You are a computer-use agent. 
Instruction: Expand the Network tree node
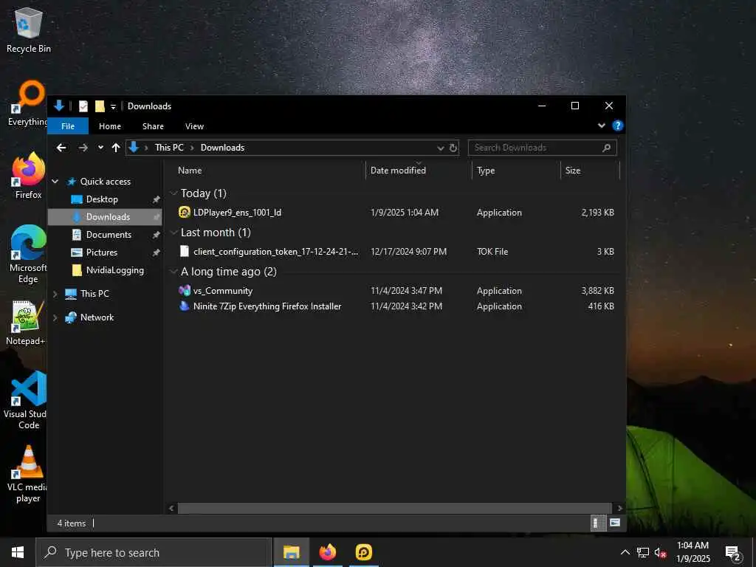coord(55,317)
